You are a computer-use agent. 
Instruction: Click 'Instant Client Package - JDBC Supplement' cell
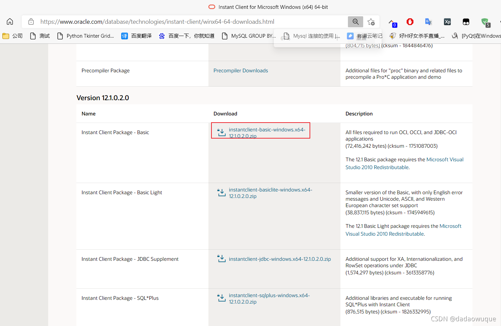click(130, 259)
